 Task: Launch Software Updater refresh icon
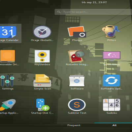click(x=112, y=81)
